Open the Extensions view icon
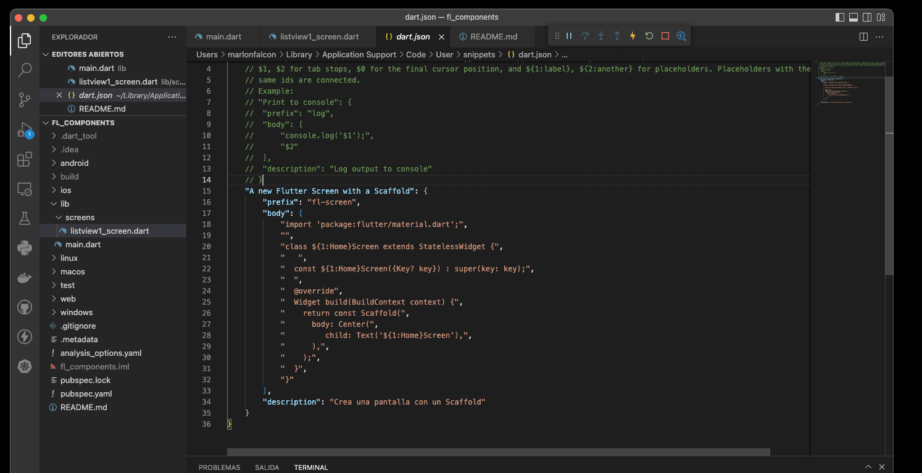The image size is (922, 473). 25,159
